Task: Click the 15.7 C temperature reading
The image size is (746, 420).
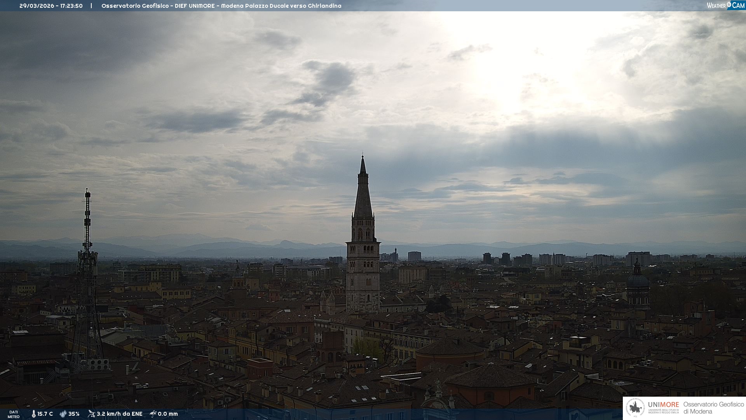Action: [45, 414]
